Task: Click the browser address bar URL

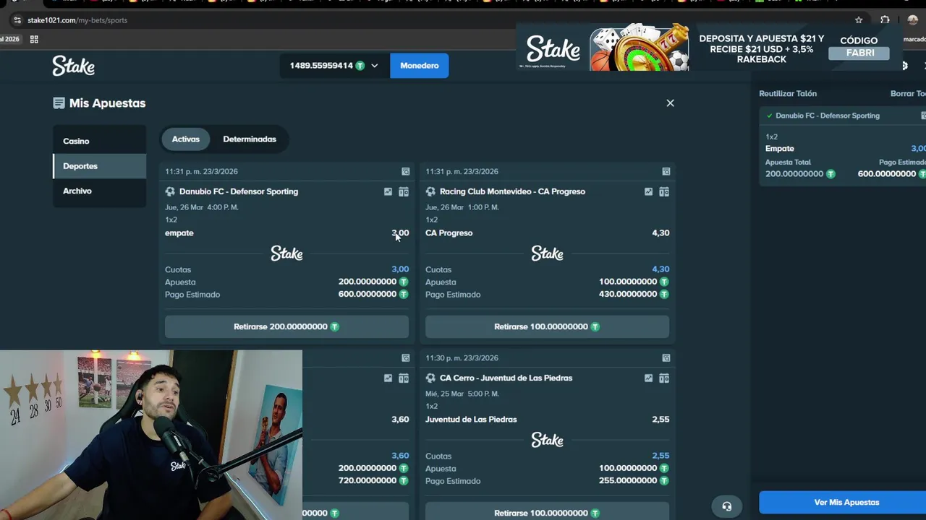Action: point(77,20)
